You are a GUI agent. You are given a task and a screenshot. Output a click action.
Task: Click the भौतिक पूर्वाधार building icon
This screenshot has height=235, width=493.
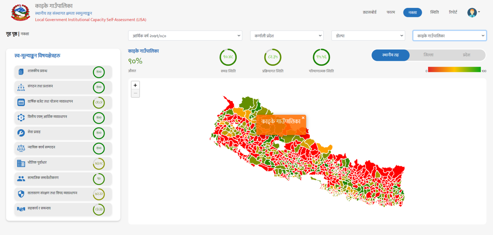click(x=21, y=164)
